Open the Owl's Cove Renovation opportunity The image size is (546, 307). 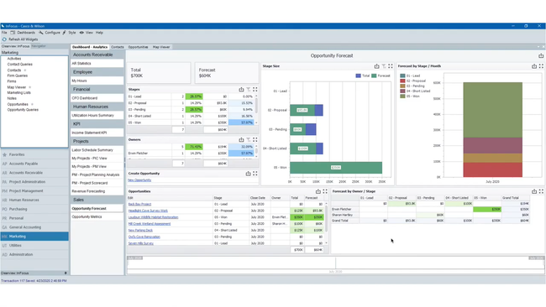[x=144, y=237]
